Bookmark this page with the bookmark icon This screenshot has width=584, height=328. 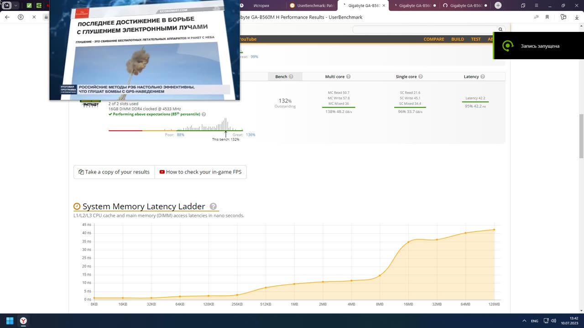[547, 17]
